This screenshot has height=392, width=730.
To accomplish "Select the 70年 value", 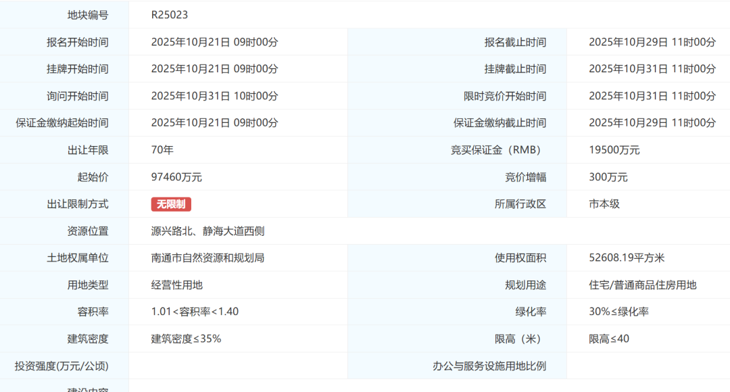I will coord(162,150).
